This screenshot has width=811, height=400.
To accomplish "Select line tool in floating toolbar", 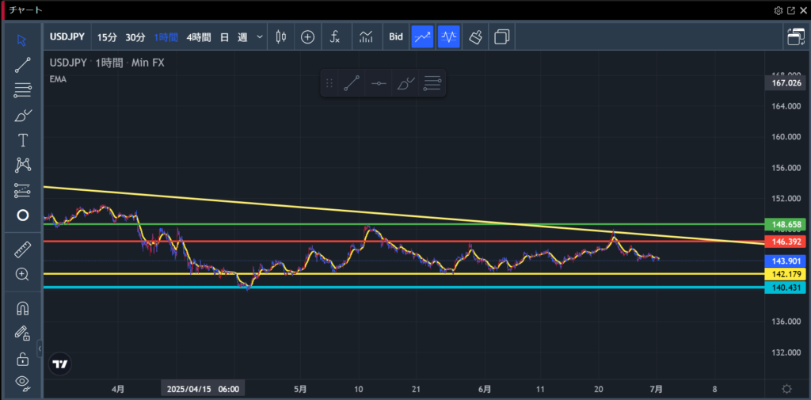I will (352, 83).
